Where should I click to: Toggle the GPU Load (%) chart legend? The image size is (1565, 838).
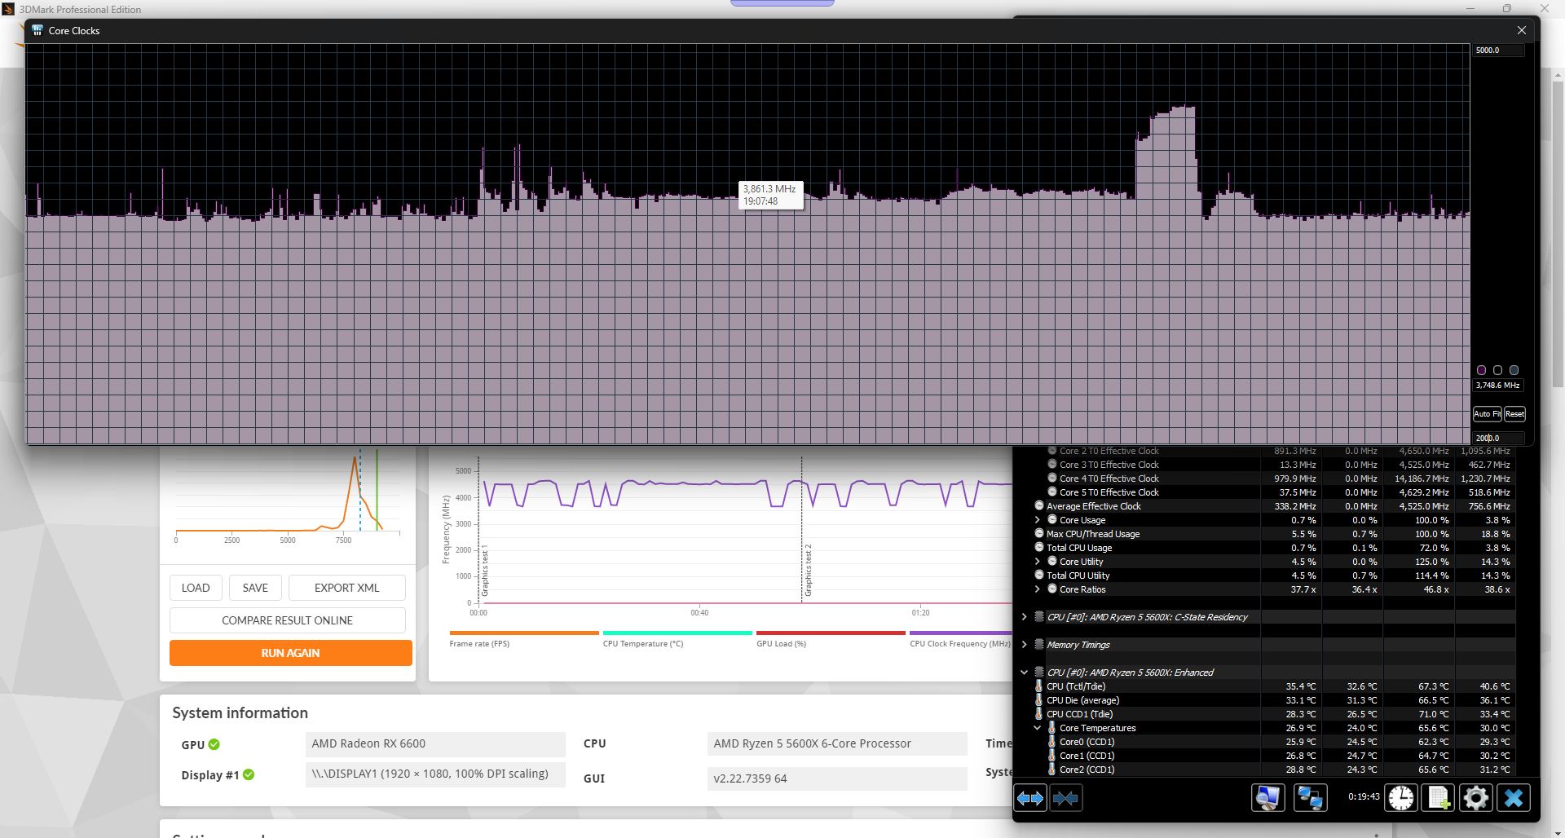coord(831,638)
